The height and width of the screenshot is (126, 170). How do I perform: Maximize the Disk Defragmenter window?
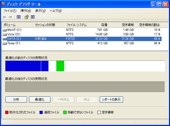point(160,4)
